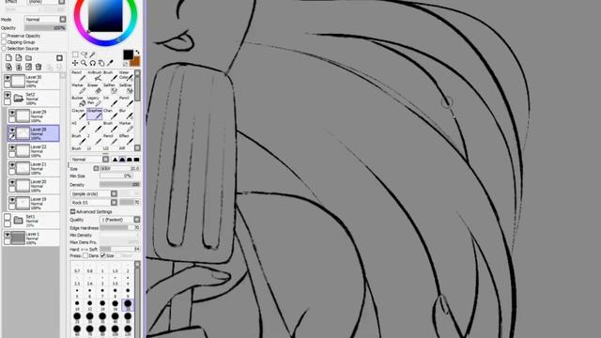This screenshot has height=338, width=601.
Task: Hide Layer30 using its eye icon
Action: [x=8, y=78]
